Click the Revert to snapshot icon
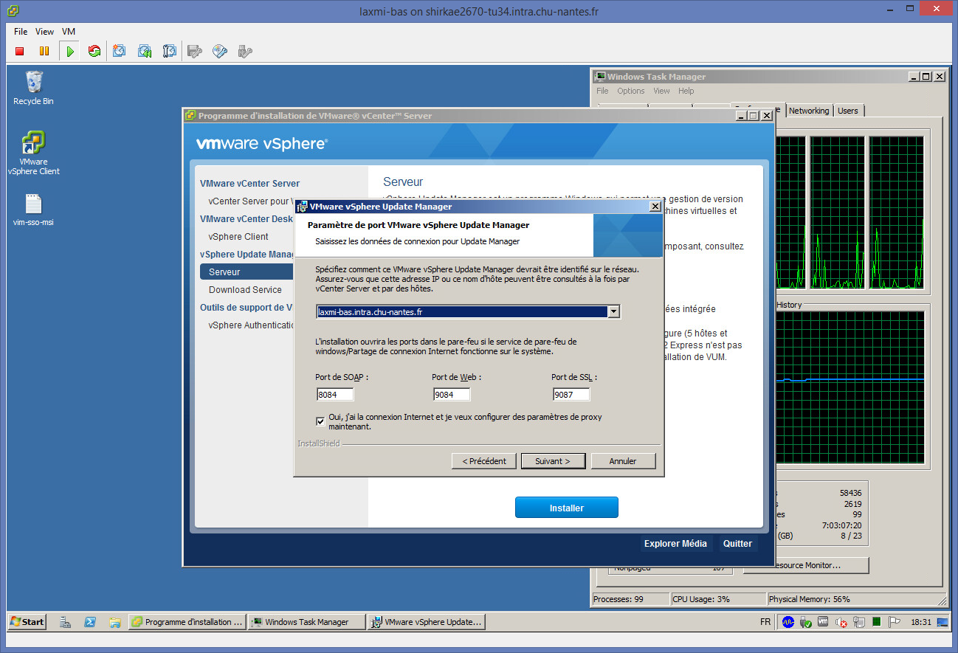 coord(145,51)
